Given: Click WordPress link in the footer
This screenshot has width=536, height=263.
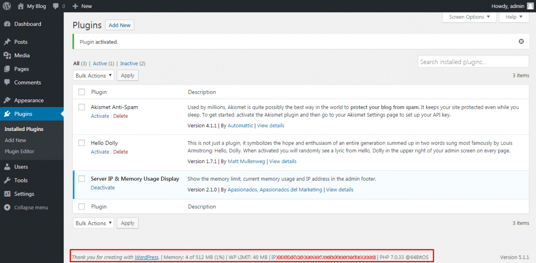Looking at the screenshot, I should point(147,257).
